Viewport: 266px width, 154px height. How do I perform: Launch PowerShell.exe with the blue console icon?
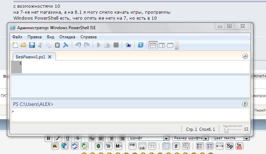pyautogui.click(x=141, y=45)
